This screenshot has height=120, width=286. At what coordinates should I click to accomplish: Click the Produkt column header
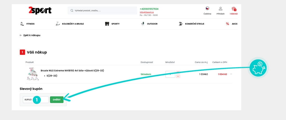tap(30, 62)
